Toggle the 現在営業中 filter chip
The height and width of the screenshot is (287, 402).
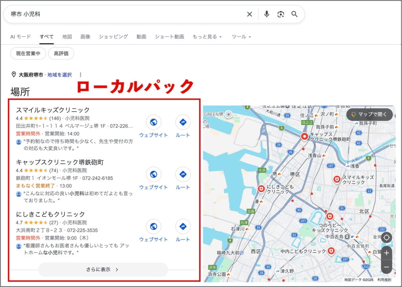(28, 53)
